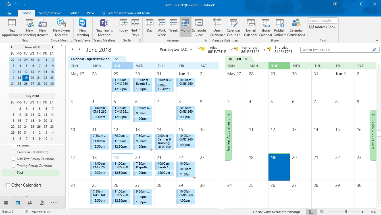
Task: Click the zoom slider in status bar
Action: point(346,212)
